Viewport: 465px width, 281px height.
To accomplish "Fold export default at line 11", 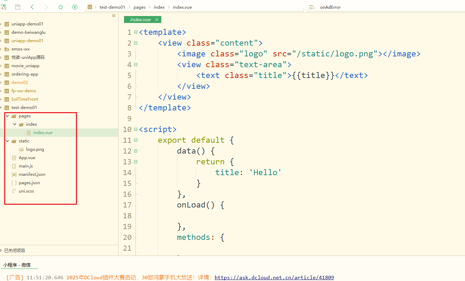I will tap(135, 140).
